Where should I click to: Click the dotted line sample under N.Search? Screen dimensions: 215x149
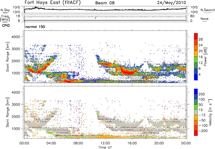click(208, 13)
